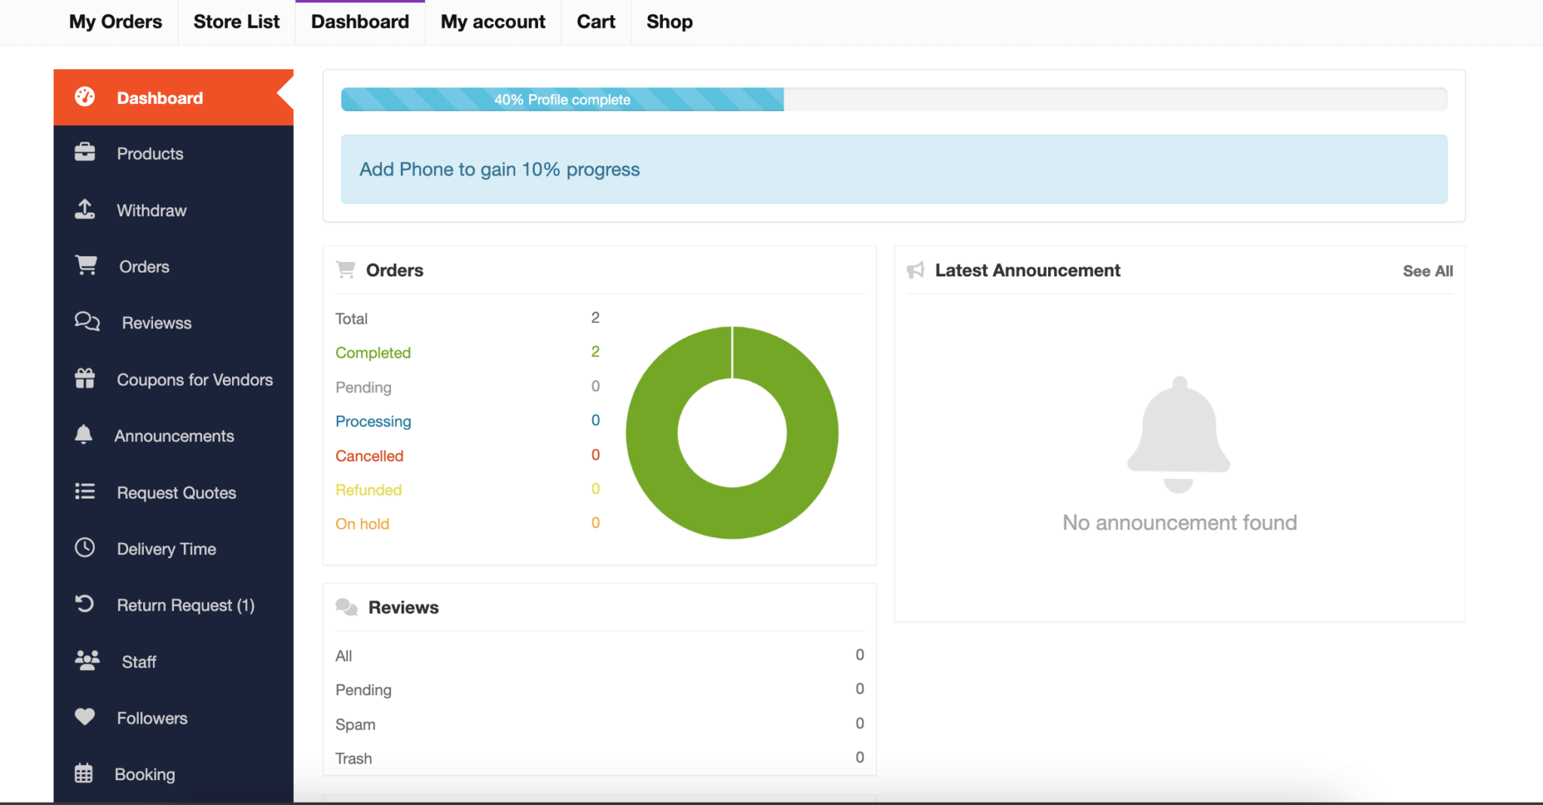The height and width of the screenshot is (805, 1543).
Task: Open Completed orders link
Action: click(x=373, y=352)
